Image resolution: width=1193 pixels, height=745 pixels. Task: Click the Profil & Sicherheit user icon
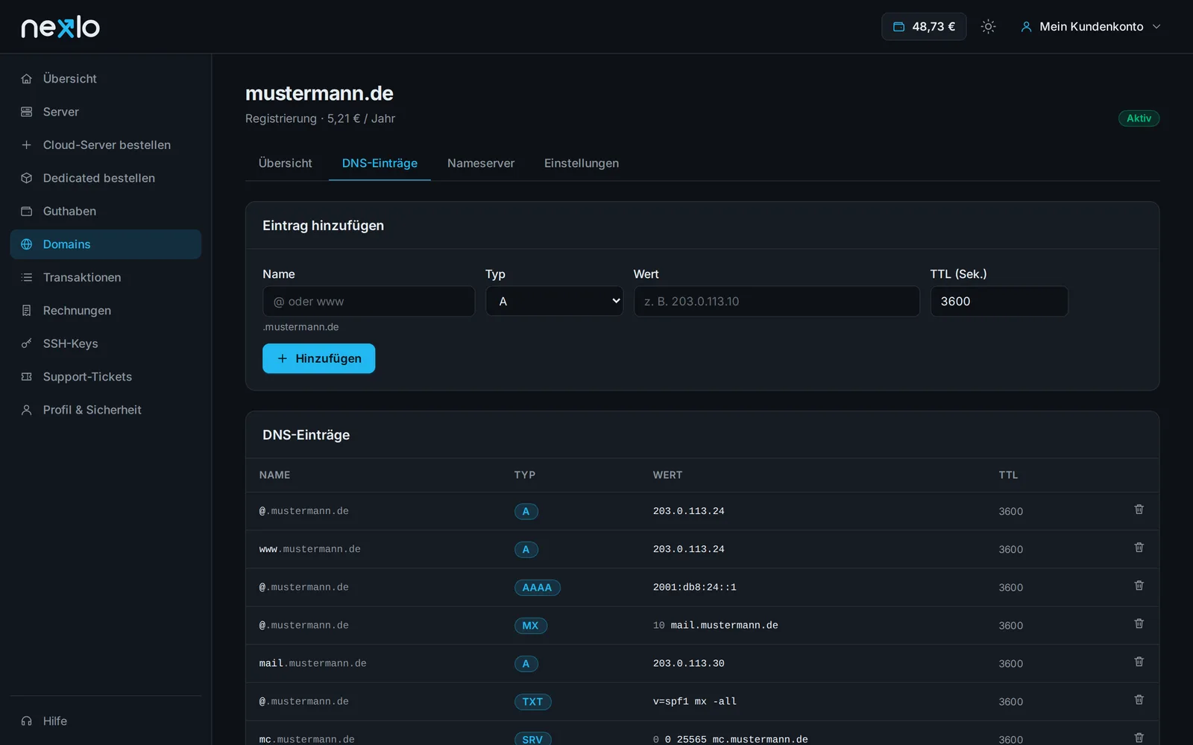point(27,410)
